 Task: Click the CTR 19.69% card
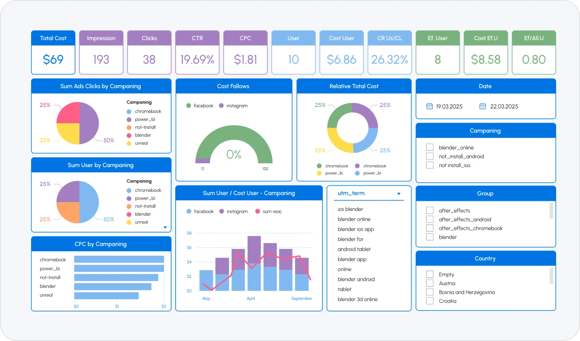(x=197, y=52)
